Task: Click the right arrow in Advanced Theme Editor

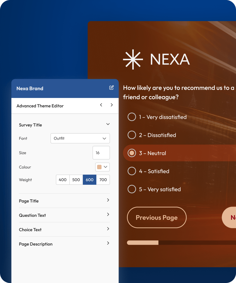Action: click(x=112, y=105)
